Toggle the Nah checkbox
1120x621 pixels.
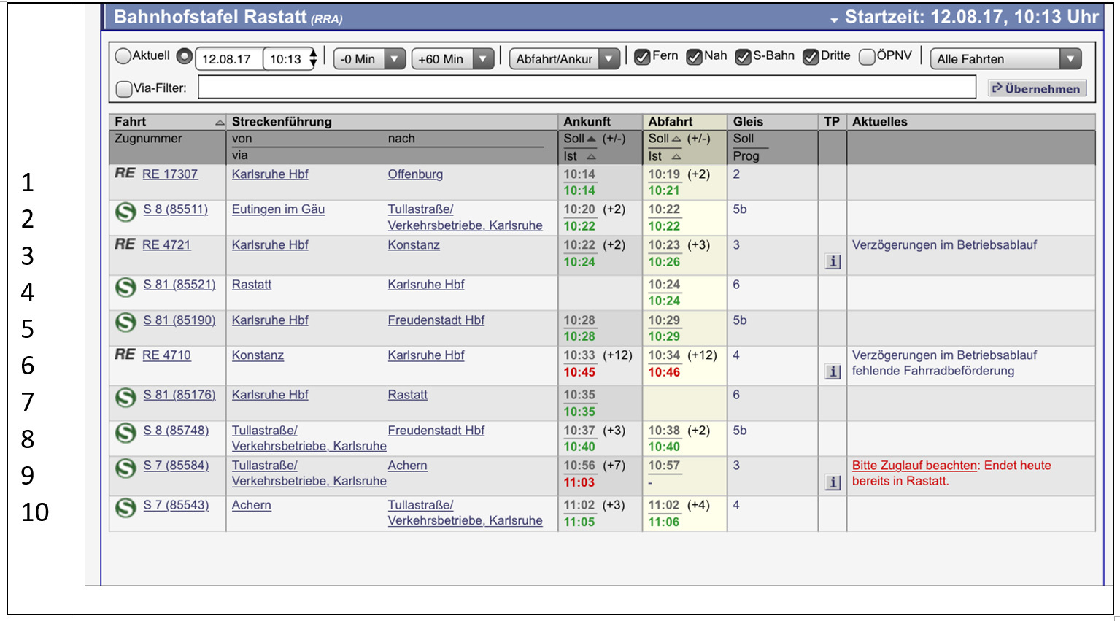pyautogui.click(x=694, y=57)
